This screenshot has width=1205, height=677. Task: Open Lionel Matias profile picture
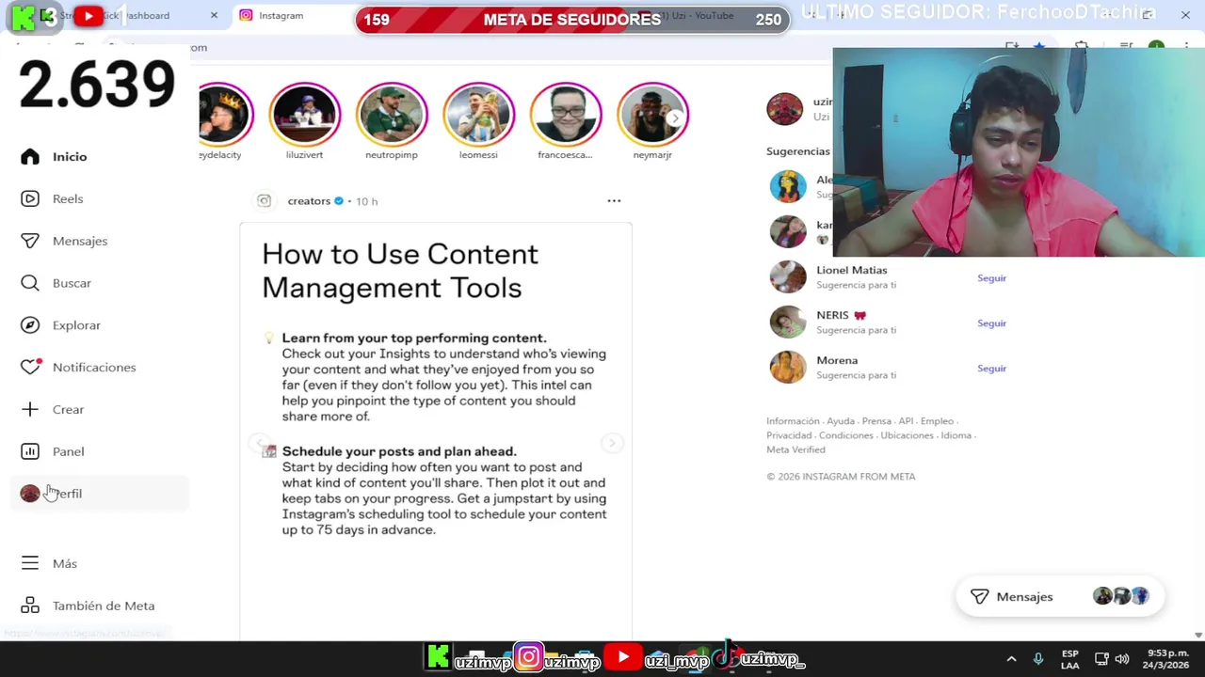coord(788,276)
